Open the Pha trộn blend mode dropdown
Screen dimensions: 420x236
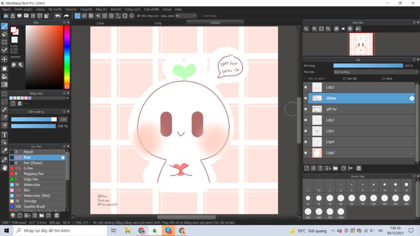(x=376, y=72)
